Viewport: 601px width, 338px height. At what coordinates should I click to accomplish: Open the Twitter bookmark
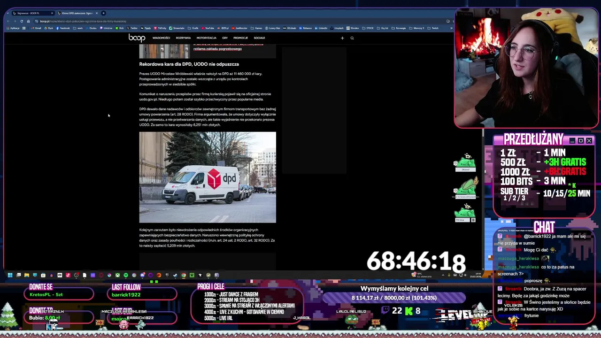point(132,28)
